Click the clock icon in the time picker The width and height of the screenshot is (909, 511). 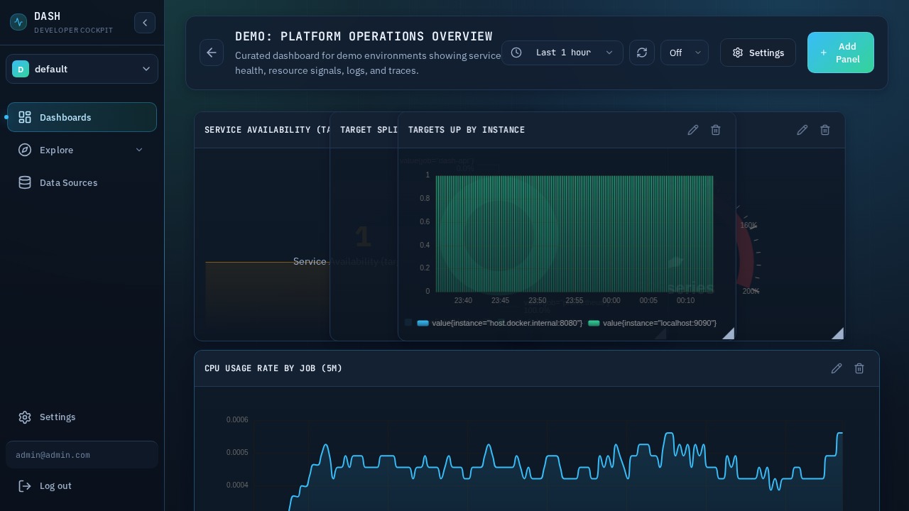coord(518,53)
